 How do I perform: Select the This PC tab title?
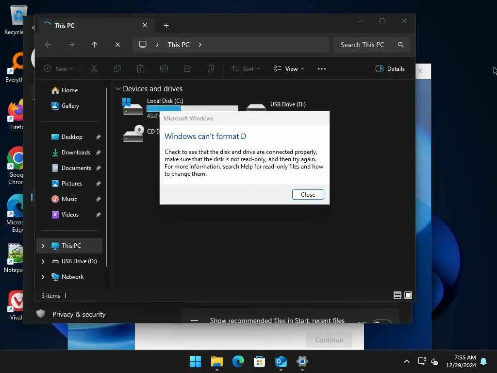(65, 25)
